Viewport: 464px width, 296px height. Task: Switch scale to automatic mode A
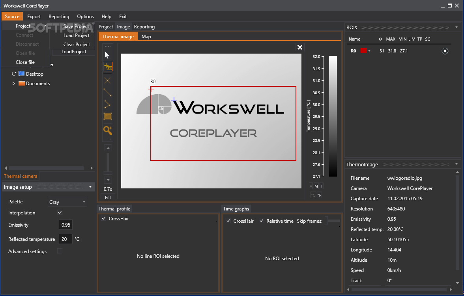point(311,186)
